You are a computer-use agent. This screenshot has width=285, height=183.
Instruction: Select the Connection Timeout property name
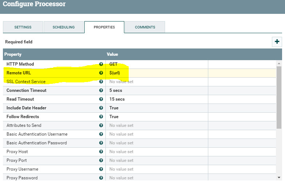pos(27,90)
